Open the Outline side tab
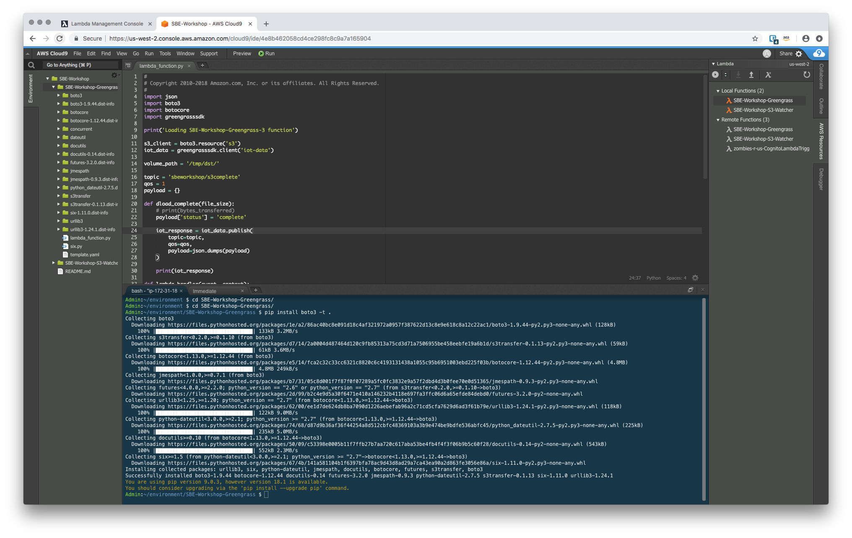This screenshot has height=538, width=852. click(821, 106)
